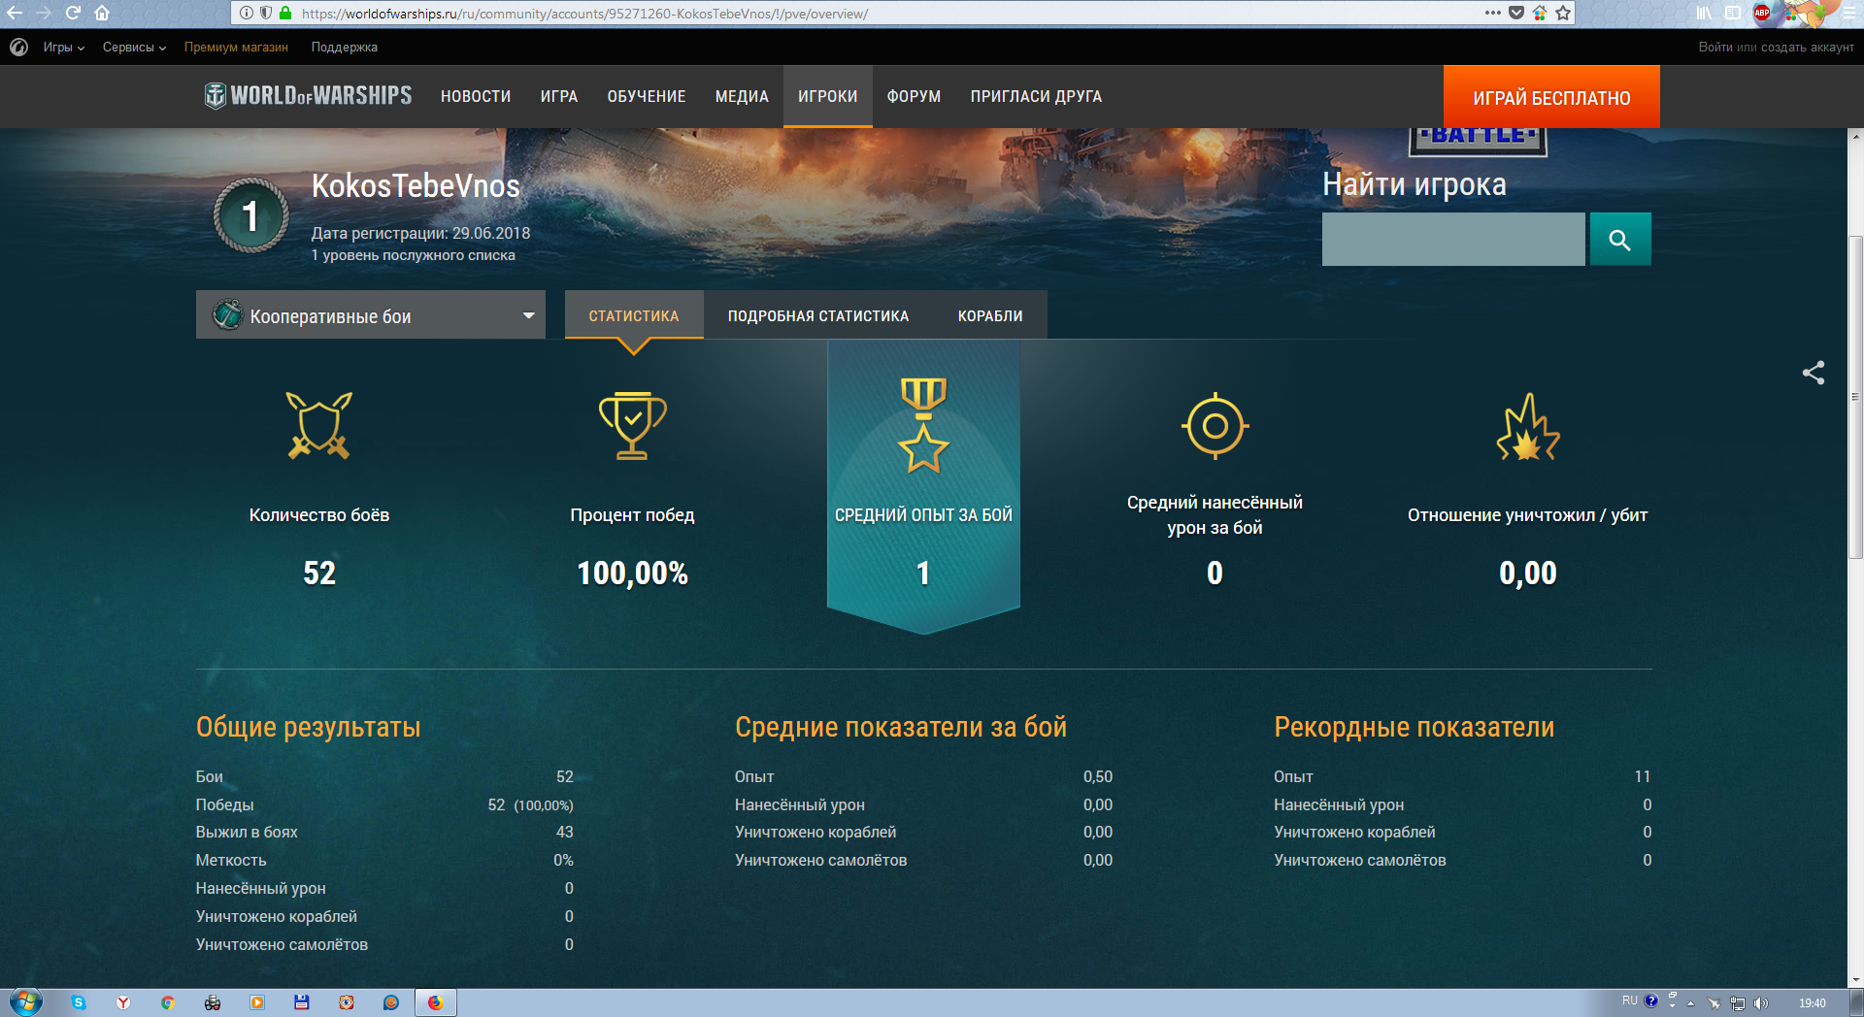Click the Поддержка link

(345, 47)
